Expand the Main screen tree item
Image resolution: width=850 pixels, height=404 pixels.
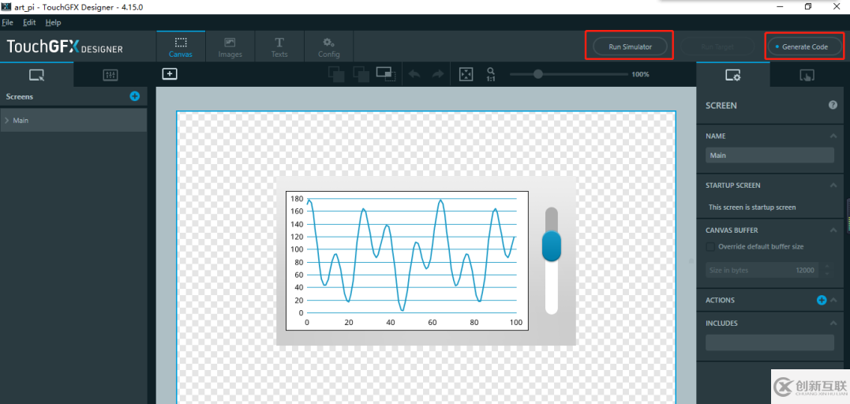(6, 121)
